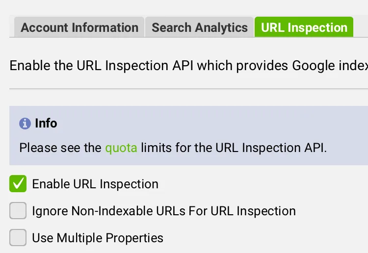
Task: Open the quota limits link
Action: pos(121,148)
